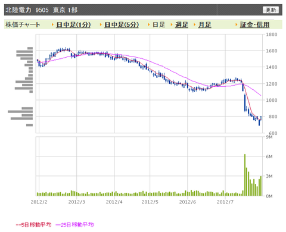286x232 pixels.
Task: Click the 2012/7 date axis label
Action: click(225, 202)
